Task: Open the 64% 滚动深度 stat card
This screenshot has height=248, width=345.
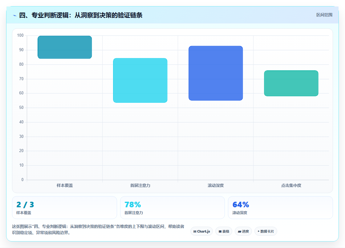Action: pyautogui.click(x=281, y=208)
